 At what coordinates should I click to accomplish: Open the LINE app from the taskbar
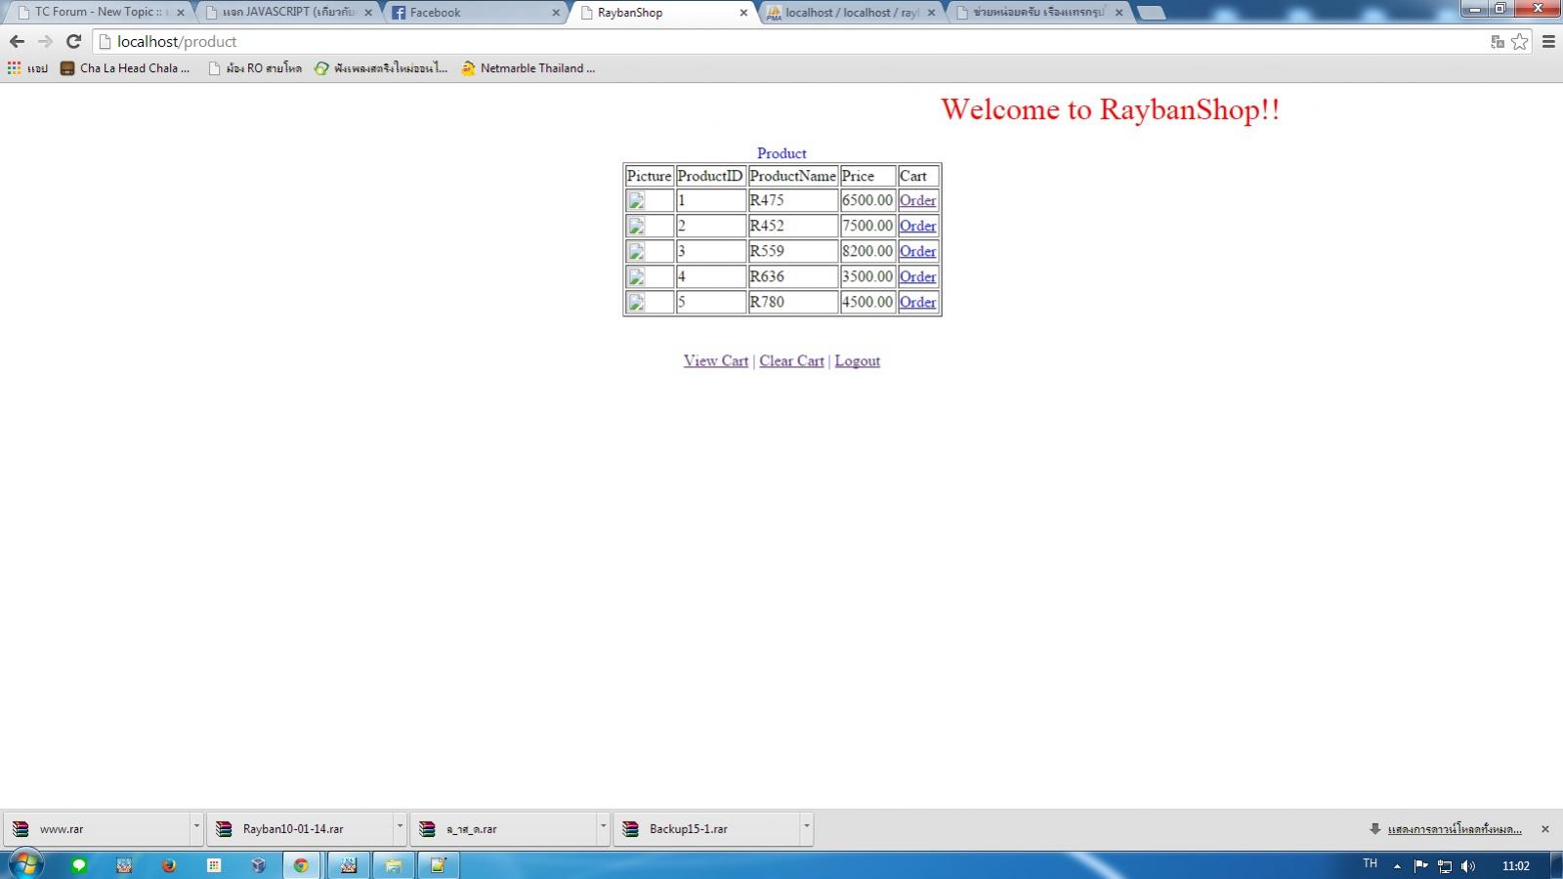[x=79, y=865]
